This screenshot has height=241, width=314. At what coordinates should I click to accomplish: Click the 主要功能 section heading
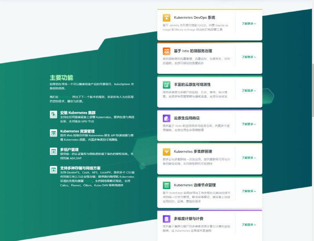point(62,78)
